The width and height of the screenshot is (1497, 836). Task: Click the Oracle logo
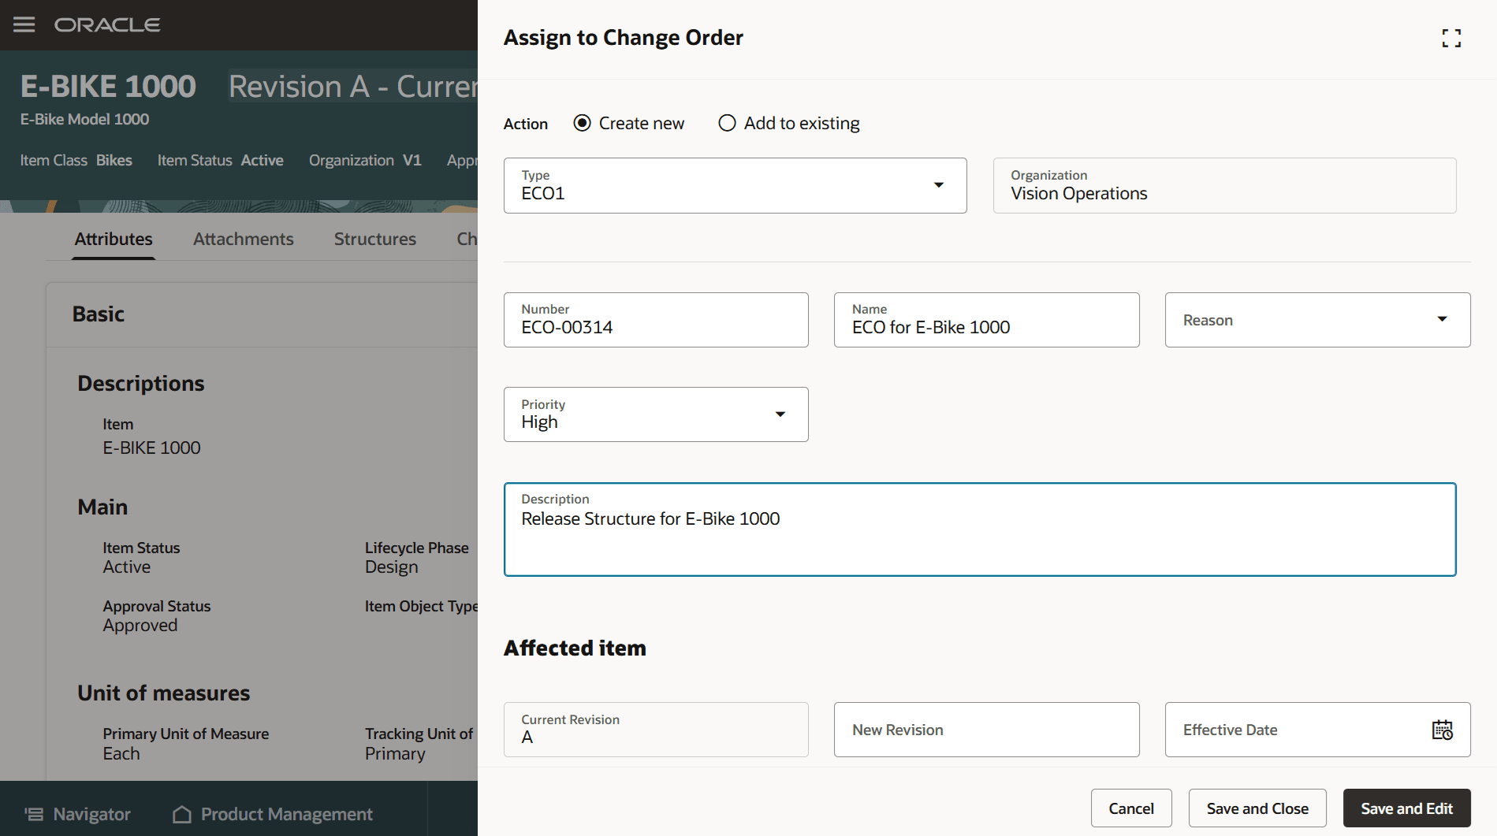point(107,25)
